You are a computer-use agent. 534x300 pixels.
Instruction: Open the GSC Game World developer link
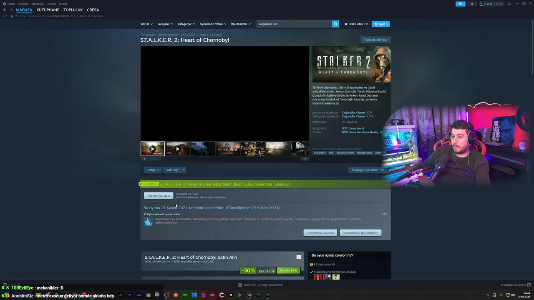pyautogui.click(x=353, y=128)
